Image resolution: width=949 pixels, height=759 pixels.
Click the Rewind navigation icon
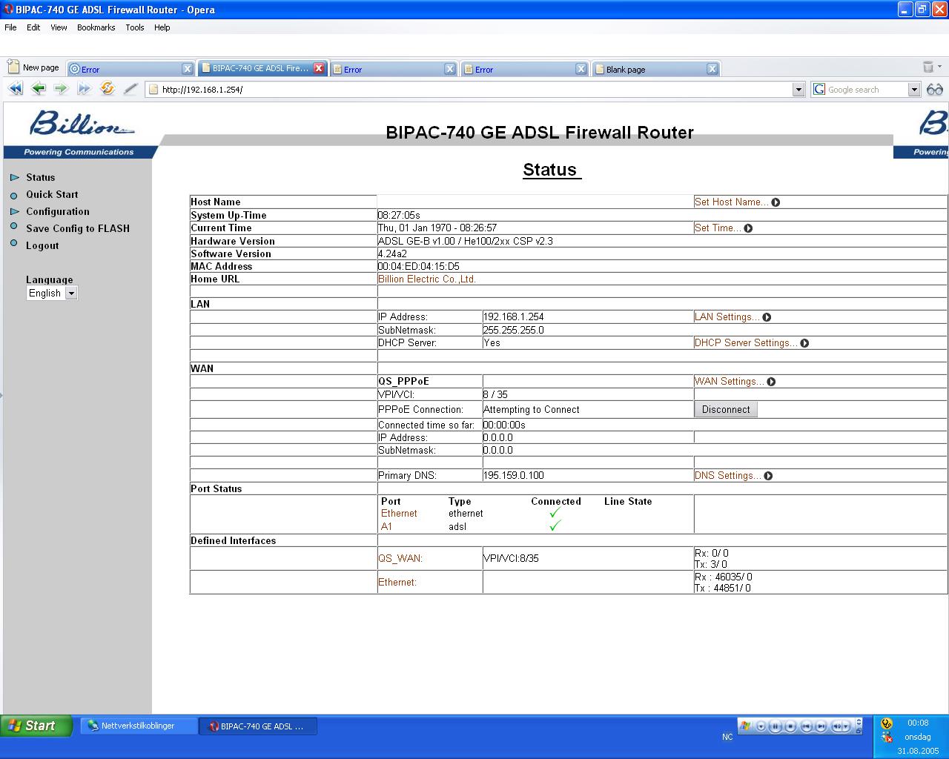tap(15, 89)
